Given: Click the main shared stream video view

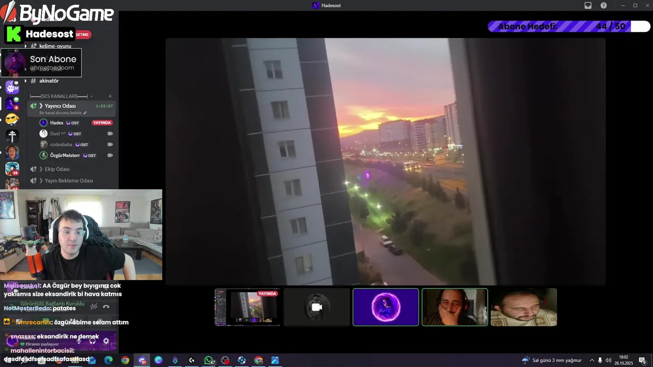Looking at the screenshot, I should click(386, 162).
